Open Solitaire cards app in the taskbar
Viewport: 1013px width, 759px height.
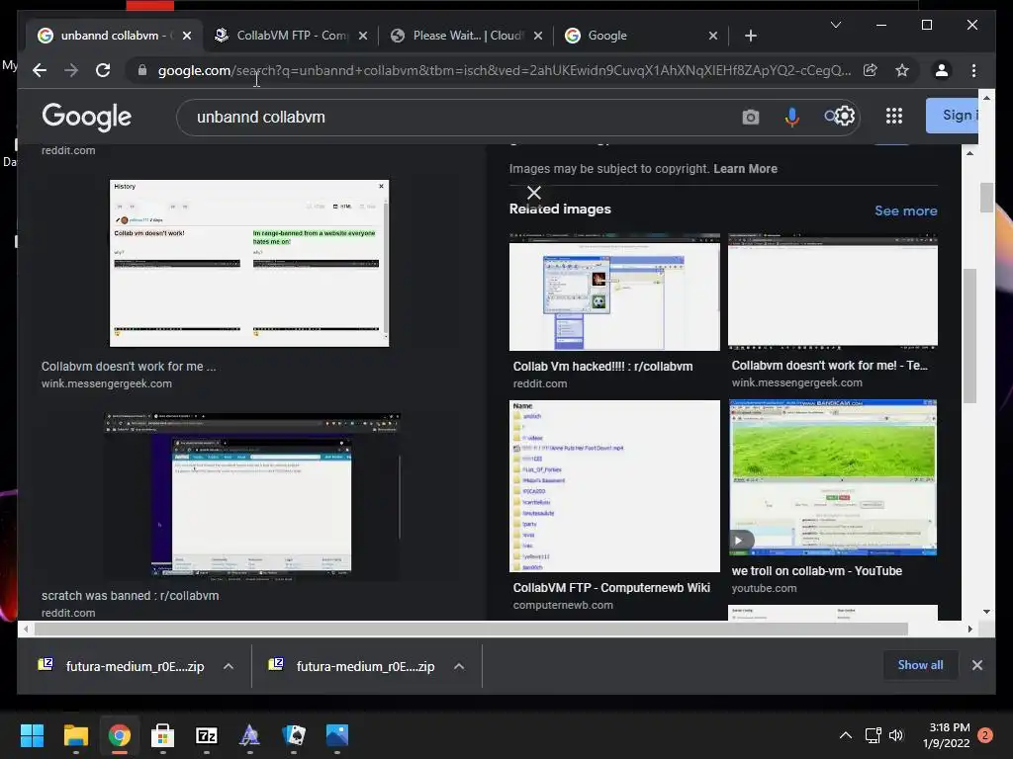[294, 735]
